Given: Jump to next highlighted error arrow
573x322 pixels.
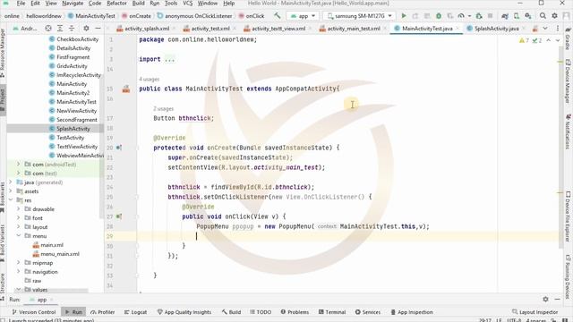Looking at the screenshot, I should point(558,40).
